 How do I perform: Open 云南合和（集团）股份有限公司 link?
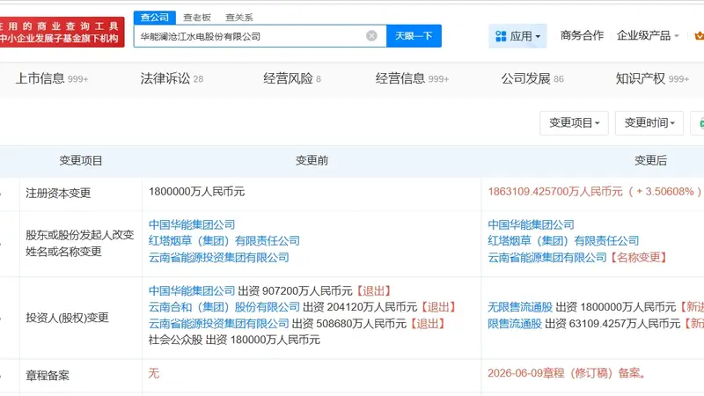click(224, 307)
